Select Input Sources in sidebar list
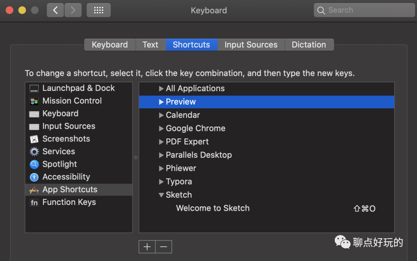 click(79, 126)
